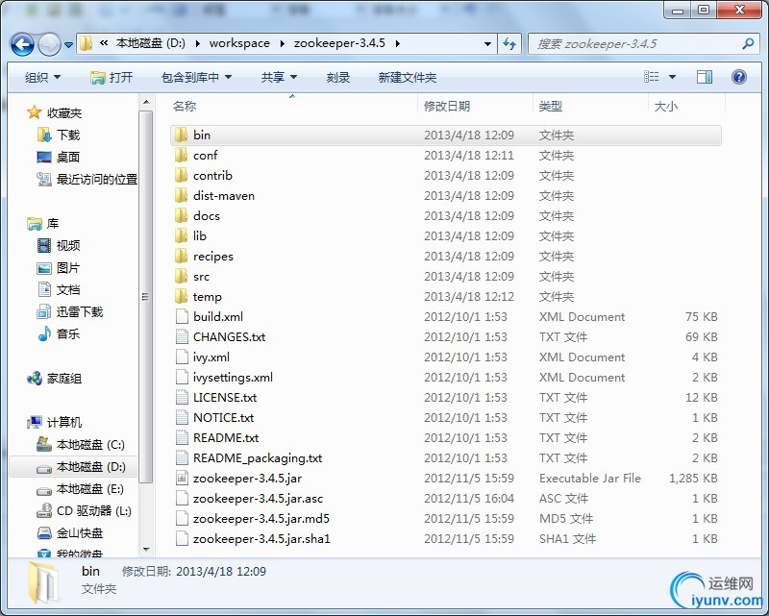Screen dimensions: 769x616
Task: Open drive 本地磁盘 (E:) in sidebar
Action: click(x=81, y=489)
